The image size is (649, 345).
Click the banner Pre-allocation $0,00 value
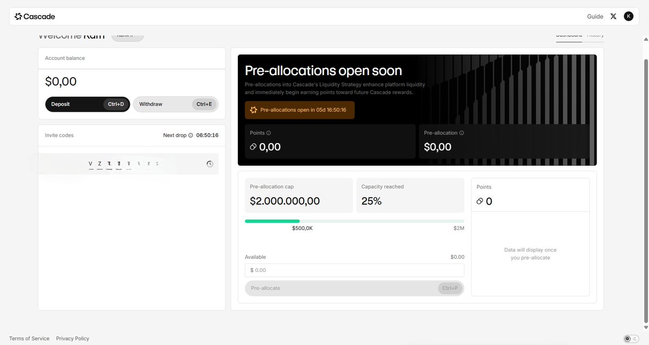[x=438, y=147]
